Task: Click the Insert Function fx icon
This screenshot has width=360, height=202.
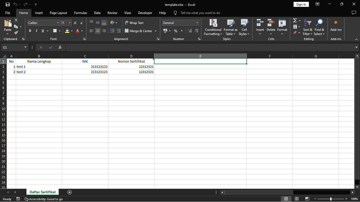Action: pyautogui.click(x=60, y=47)
